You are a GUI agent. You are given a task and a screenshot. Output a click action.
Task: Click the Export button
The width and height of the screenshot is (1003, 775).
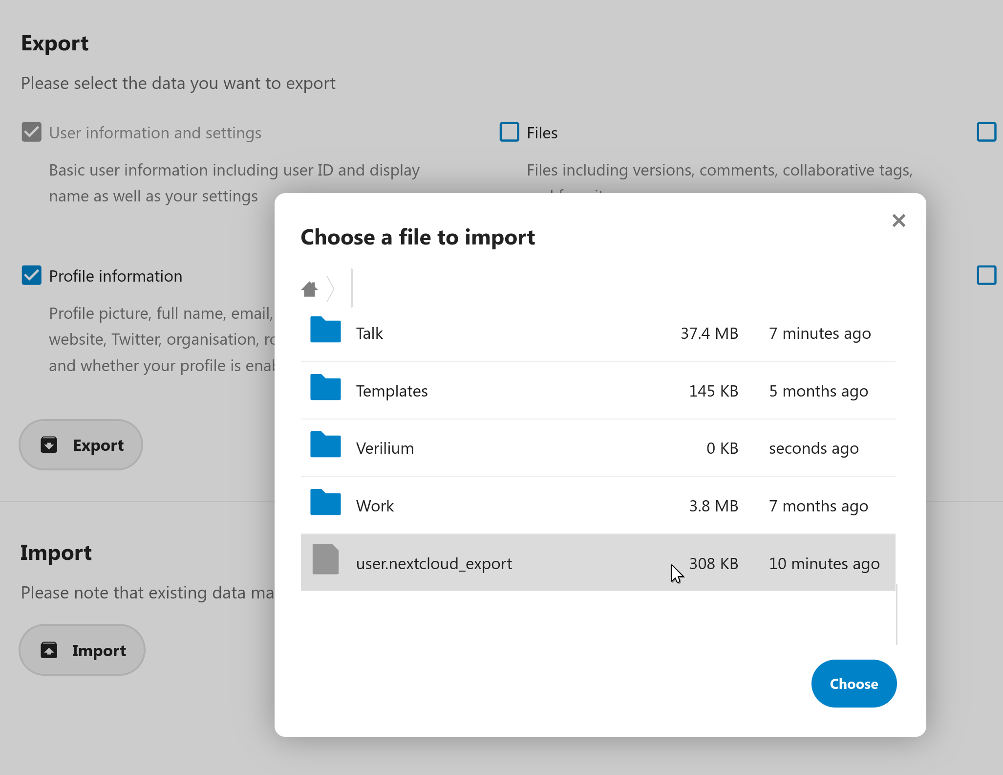pyautogui.click(x=81, y=445)
